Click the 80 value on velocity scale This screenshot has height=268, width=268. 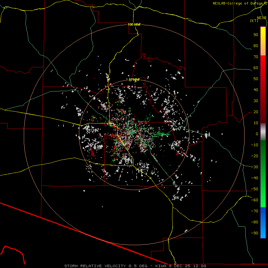[256, 46]
